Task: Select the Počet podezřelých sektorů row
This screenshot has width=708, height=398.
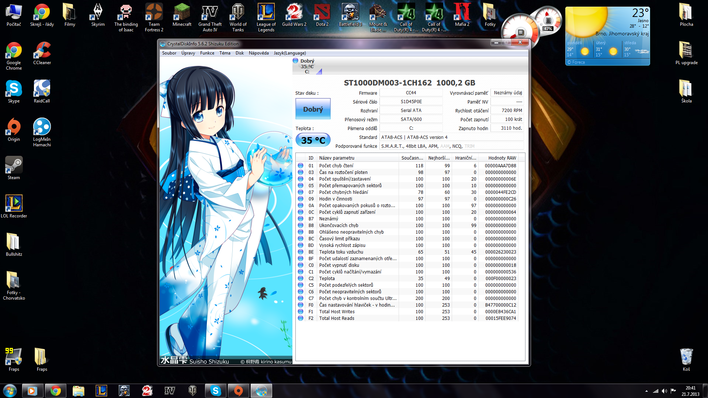Action: tap(407, 285)
